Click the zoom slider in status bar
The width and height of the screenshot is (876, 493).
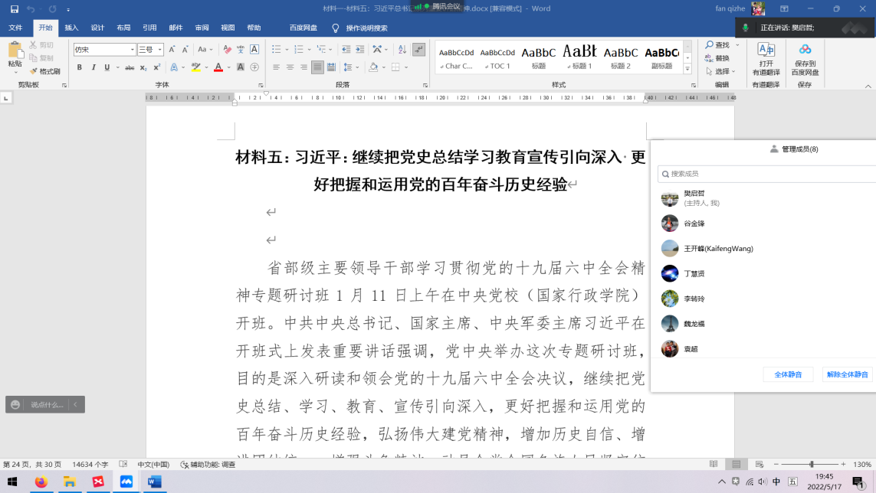click(x=811, y=464)
